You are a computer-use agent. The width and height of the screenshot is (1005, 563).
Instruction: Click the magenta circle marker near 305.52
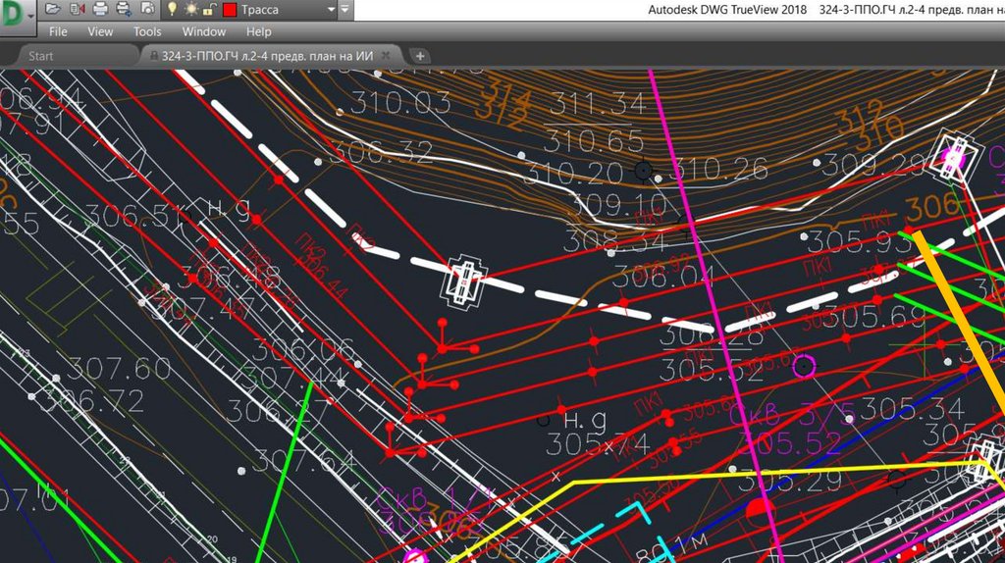804,367
